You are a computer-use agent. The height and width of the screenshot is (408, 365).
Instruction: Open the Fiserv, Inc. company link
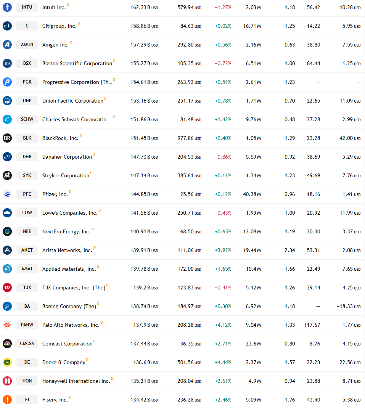(55, 400)
